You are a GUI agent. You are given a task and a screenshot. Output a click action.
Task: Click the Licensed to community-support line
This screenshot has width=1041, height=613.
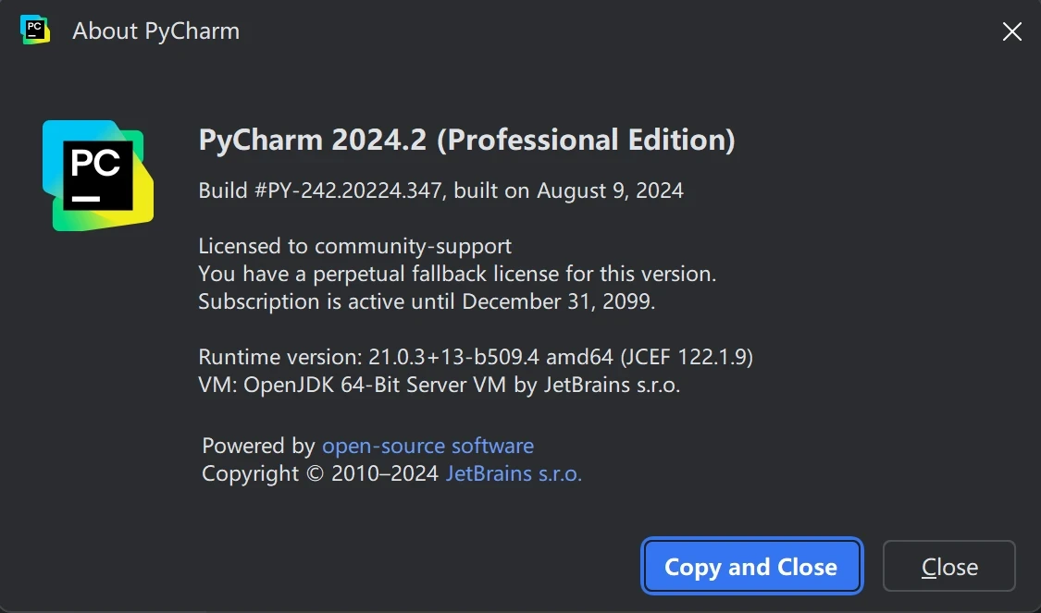point(355,247)
